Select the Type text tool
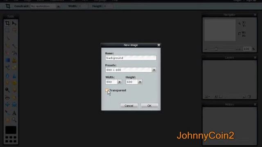The height and width of the screenshot is (147, 262). point(14,113)
